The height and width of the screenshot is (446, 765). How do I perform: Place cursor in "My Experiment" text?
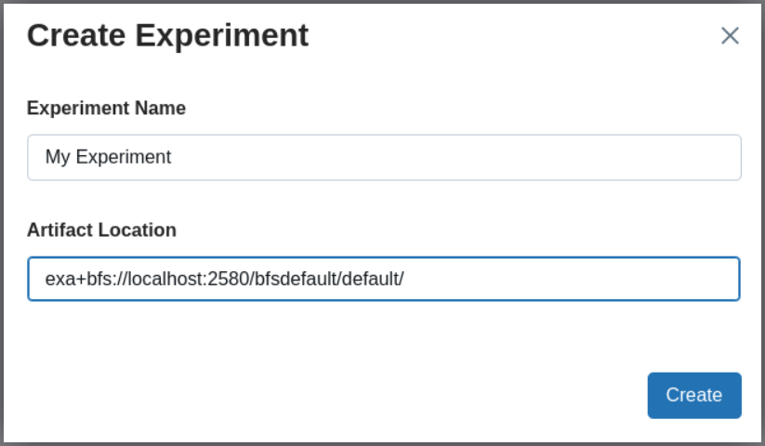108,157
